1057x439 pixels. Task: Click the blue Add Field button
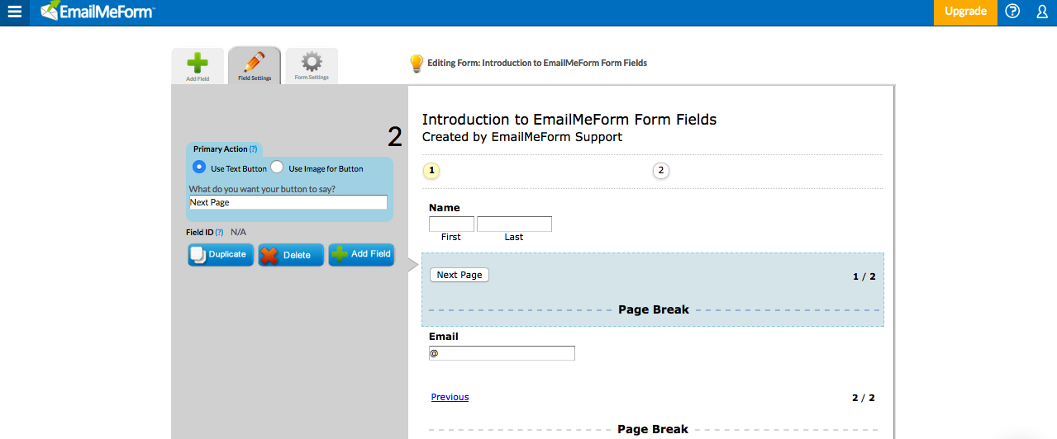361,255
